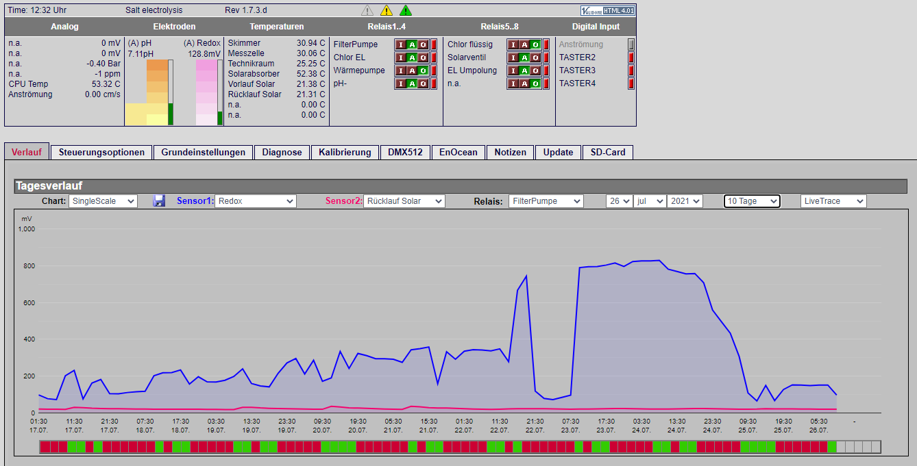Viewport: 917px width, 466px height.
Task: Set the n.a. relay to A
Action: 524,83
